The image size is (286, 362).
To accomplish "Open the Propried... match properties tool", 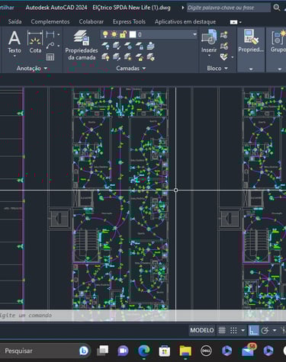I will click(x=251, y=41).
